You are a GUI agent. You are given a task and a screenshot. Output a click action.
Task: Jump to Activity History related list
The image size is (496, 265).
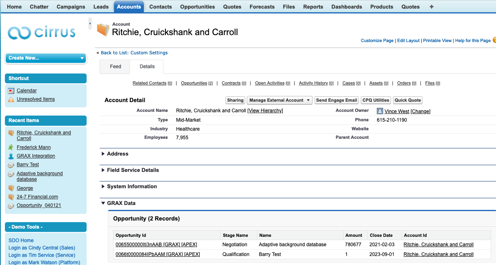click(316, 83)
